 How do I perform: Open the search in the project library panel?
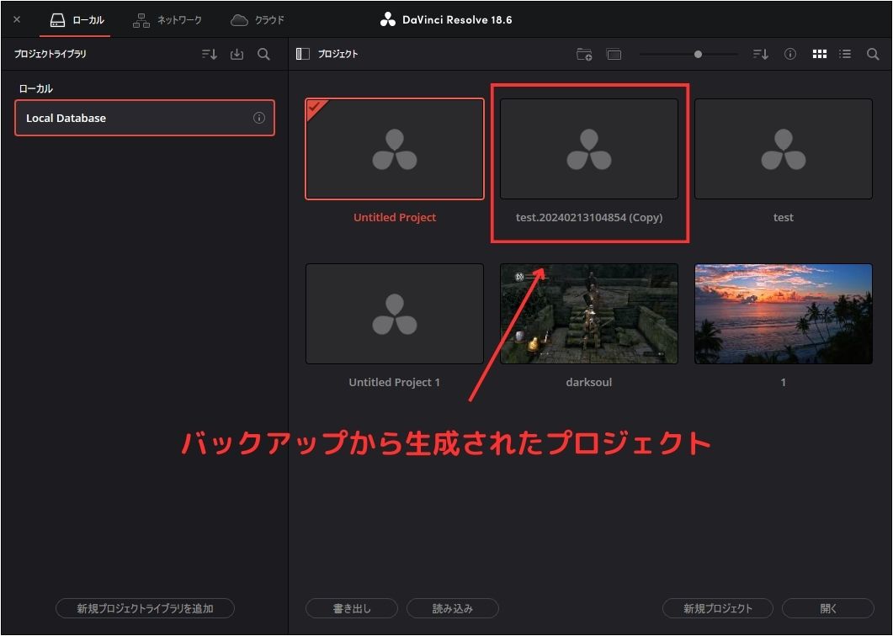[x=263, y=54]
